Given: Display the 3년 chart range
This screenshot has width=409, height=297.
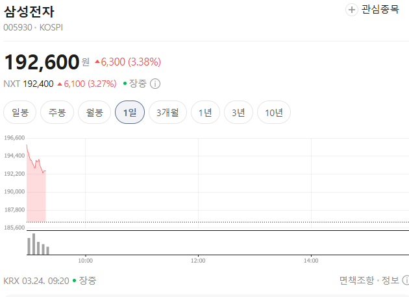Looking at the screenshot, I should (238, 113).
